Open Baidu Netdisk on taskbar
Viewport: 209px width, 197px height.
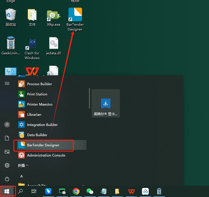tap(145, 191)
